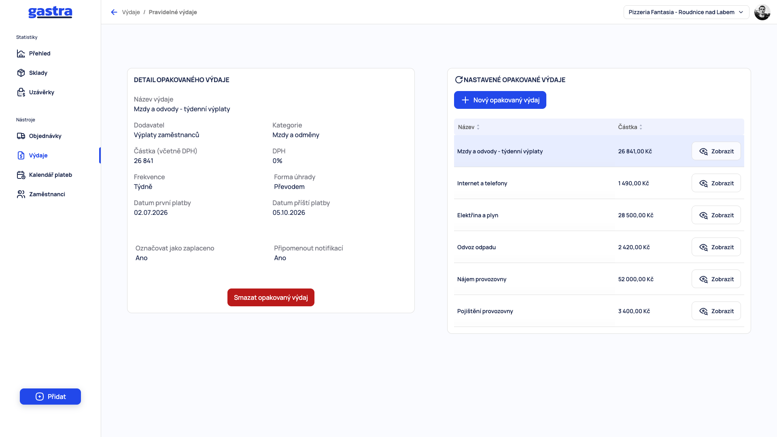This screenshot has width=777, height=437.
Task: Click amount 1 490,00 Kč
Action: tap(634, 183)
